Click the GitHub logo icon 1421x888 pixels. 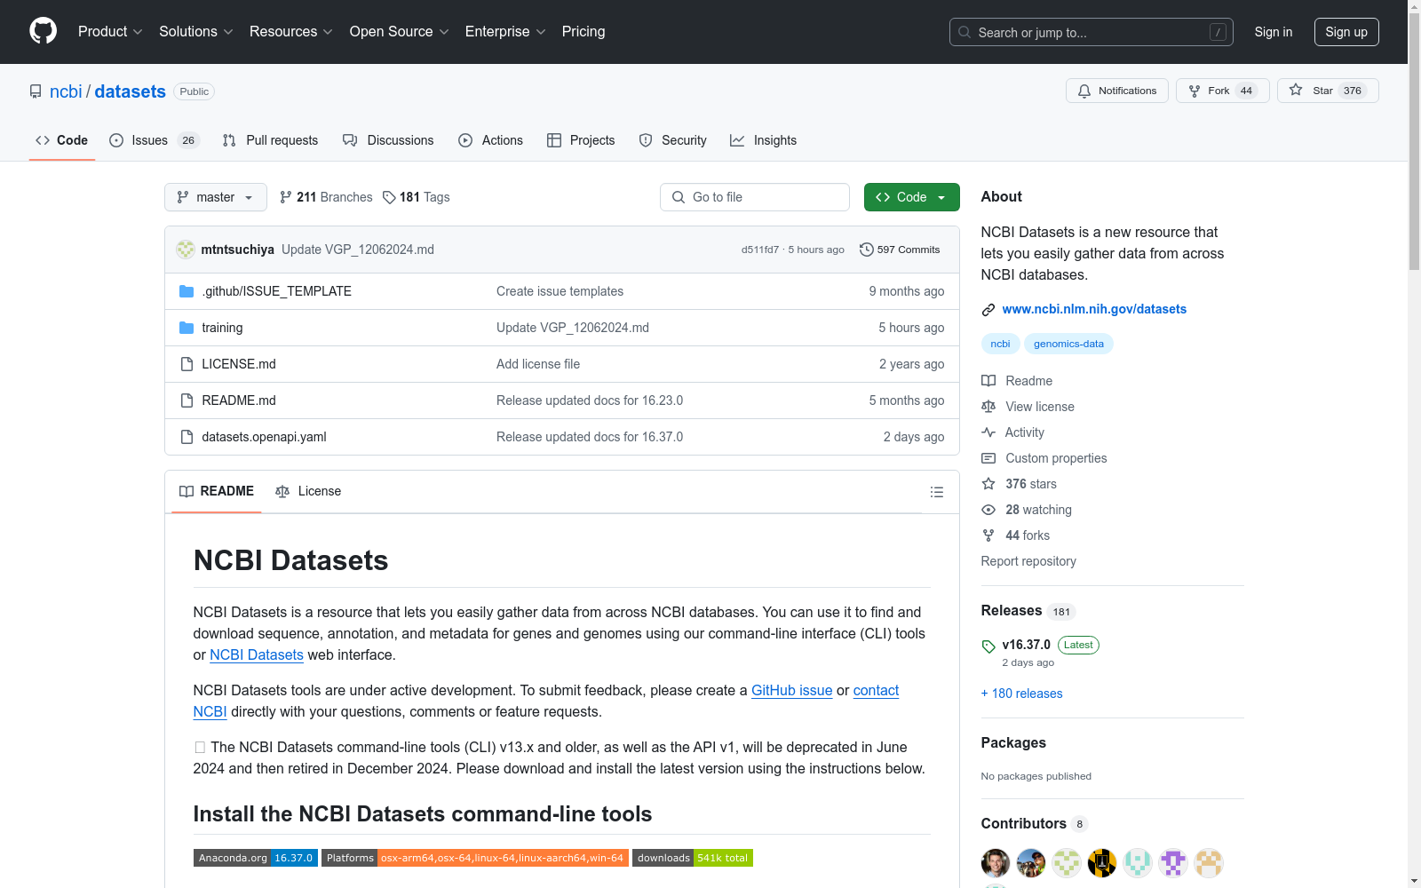43,31
